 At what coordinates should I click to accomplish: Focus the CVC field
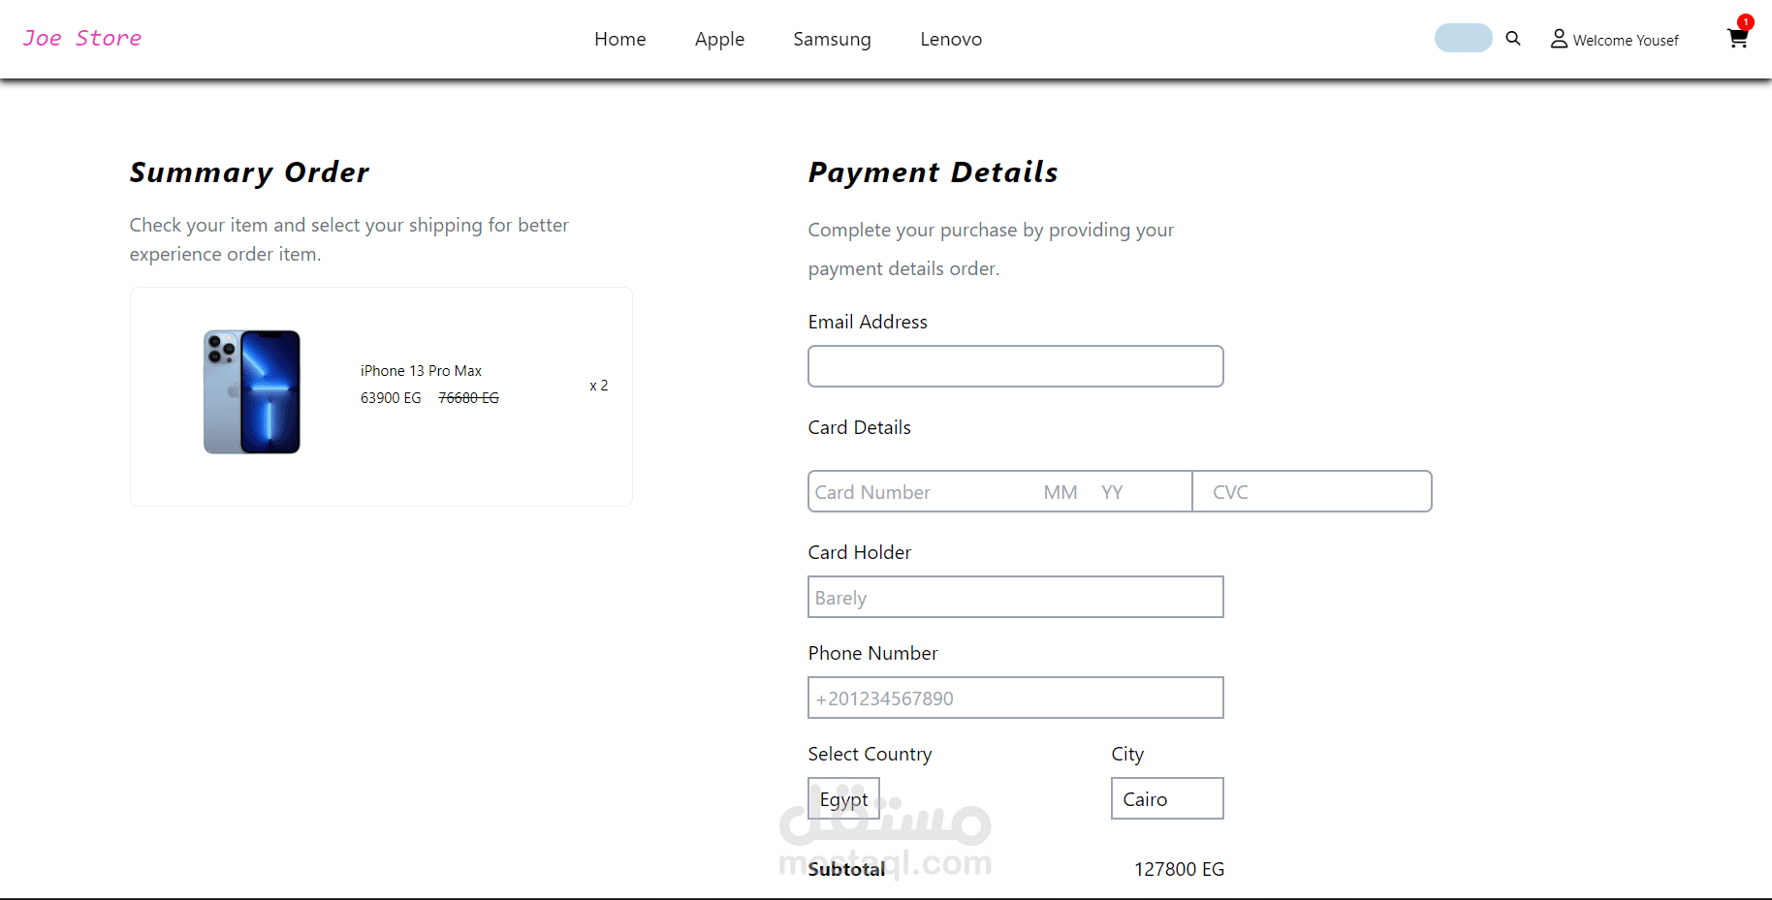click(x=1313, y=491)
